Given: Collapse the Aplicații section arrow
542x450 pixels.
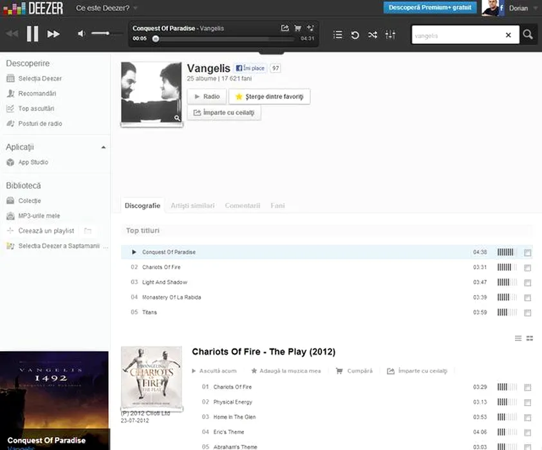Looking at the screenshot, I should click(104, 147).
